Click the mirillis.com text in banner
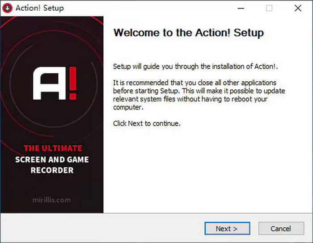 coord(52,200)
